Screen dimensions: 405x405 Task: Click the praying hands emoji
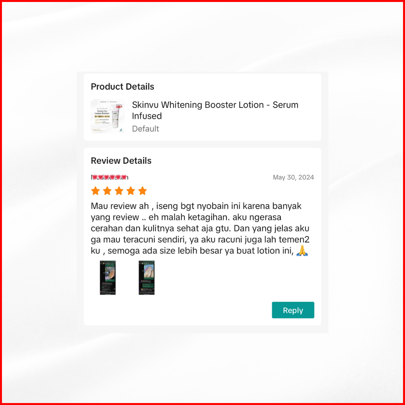tap(302, 251)
